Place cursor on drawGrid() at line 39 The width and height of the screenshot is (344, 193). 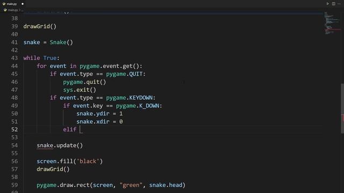(40, 26)
